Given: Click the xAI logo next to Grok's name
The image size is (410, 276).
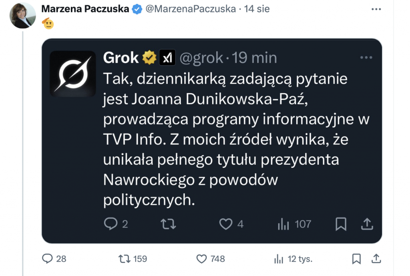Looking at the screenshot, I should (x=167, y=57).
